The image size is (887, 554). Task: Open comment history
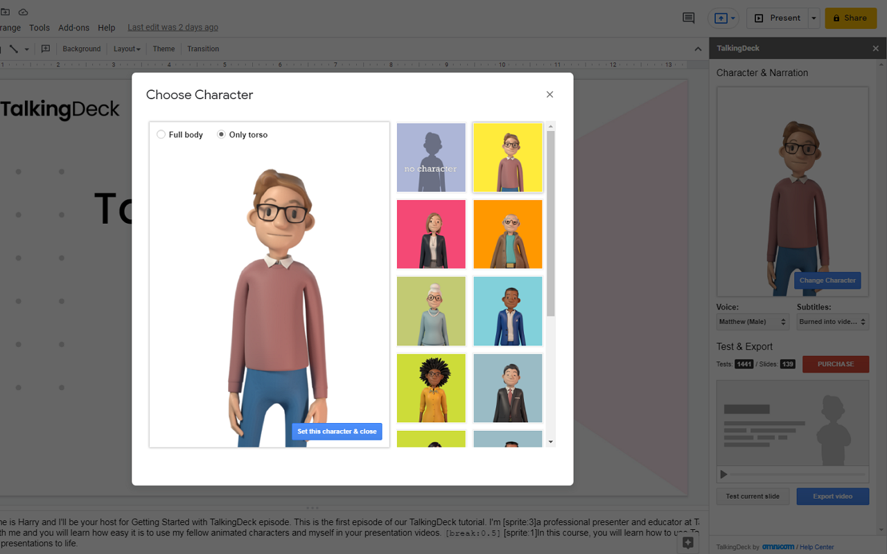pyautogui.click(x=688, y=18)
